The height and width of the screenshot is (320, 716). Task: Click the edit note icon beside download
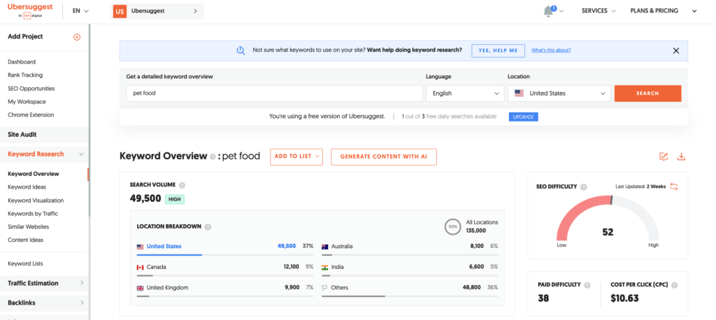(664, 157)
